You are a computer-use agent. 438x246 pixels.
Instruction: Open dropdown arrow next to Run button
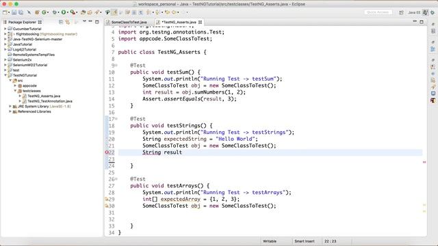click(x=68, y=12)
